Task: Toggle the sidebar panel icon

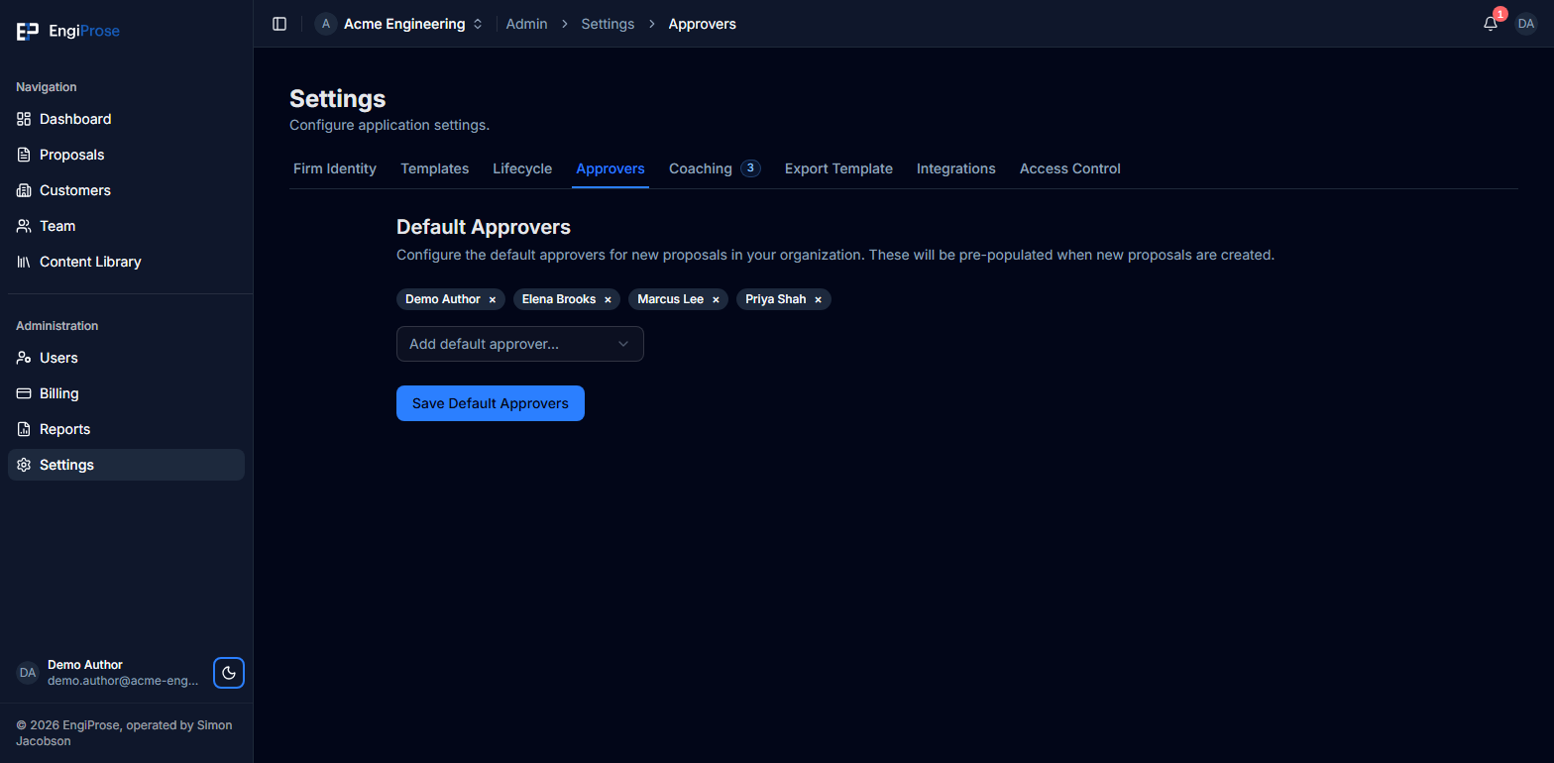Action: click(279, 24)
